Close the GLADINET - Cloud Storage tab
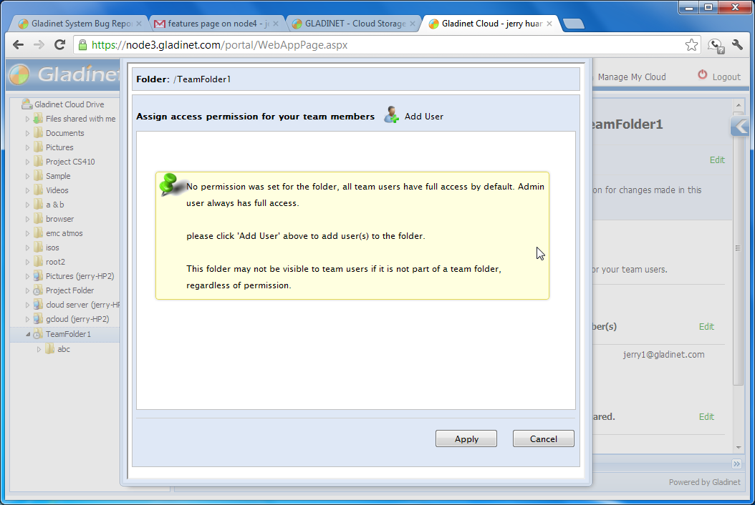This screenshot has width=755, height=505. click(x=412, y=24)
